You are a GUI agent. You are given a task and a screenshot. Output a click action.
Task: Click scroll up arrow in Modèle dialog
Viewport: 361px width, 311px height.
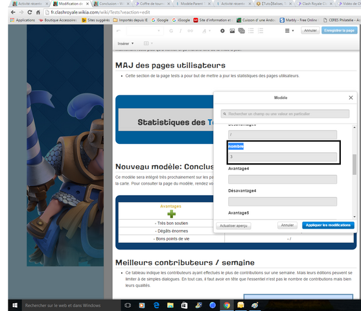(x=355, y=127)
